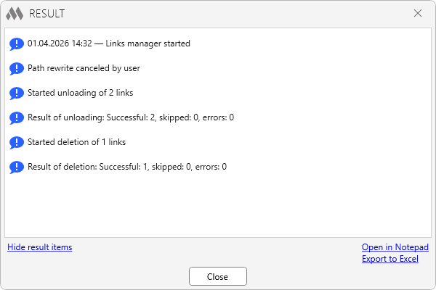Select the Result of unloading log entry
The image size is (436, 290).
coord(130,117)
